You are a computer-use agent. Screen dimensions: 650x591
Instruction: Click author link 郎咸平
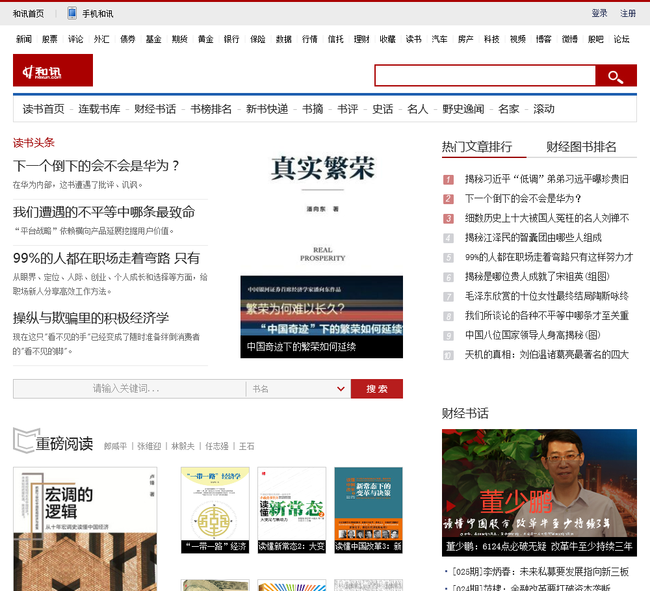click(x=115, y=446)
